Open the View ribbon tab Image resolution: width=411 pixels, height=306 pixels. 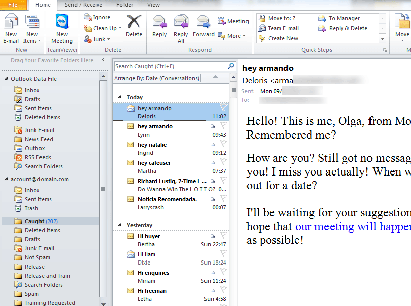click(x=153, y=5)
